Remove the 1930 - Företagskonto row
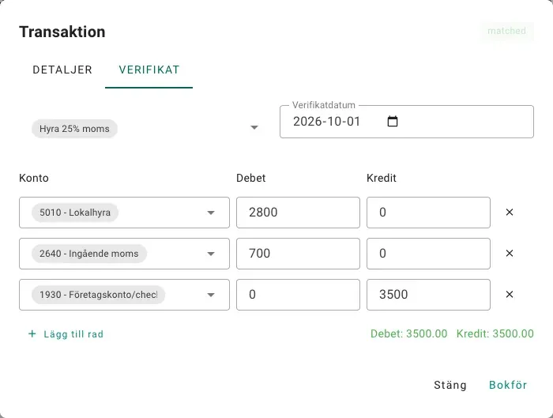The width and height of the screenshot is (553, 418). (x=510, y=294)
